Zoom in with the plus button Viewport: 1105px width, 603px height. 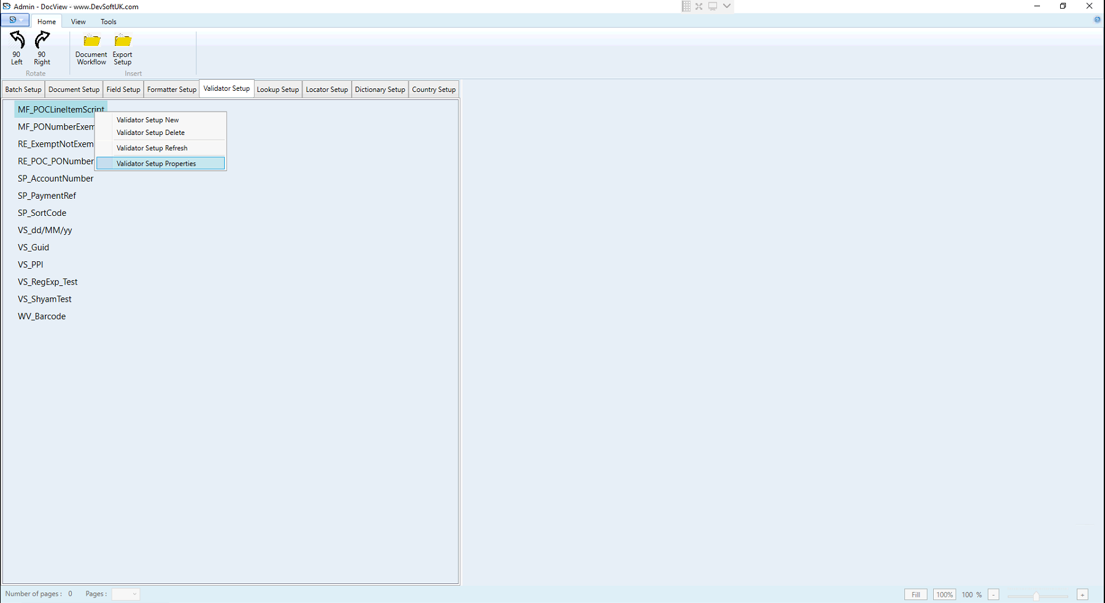1081,594
